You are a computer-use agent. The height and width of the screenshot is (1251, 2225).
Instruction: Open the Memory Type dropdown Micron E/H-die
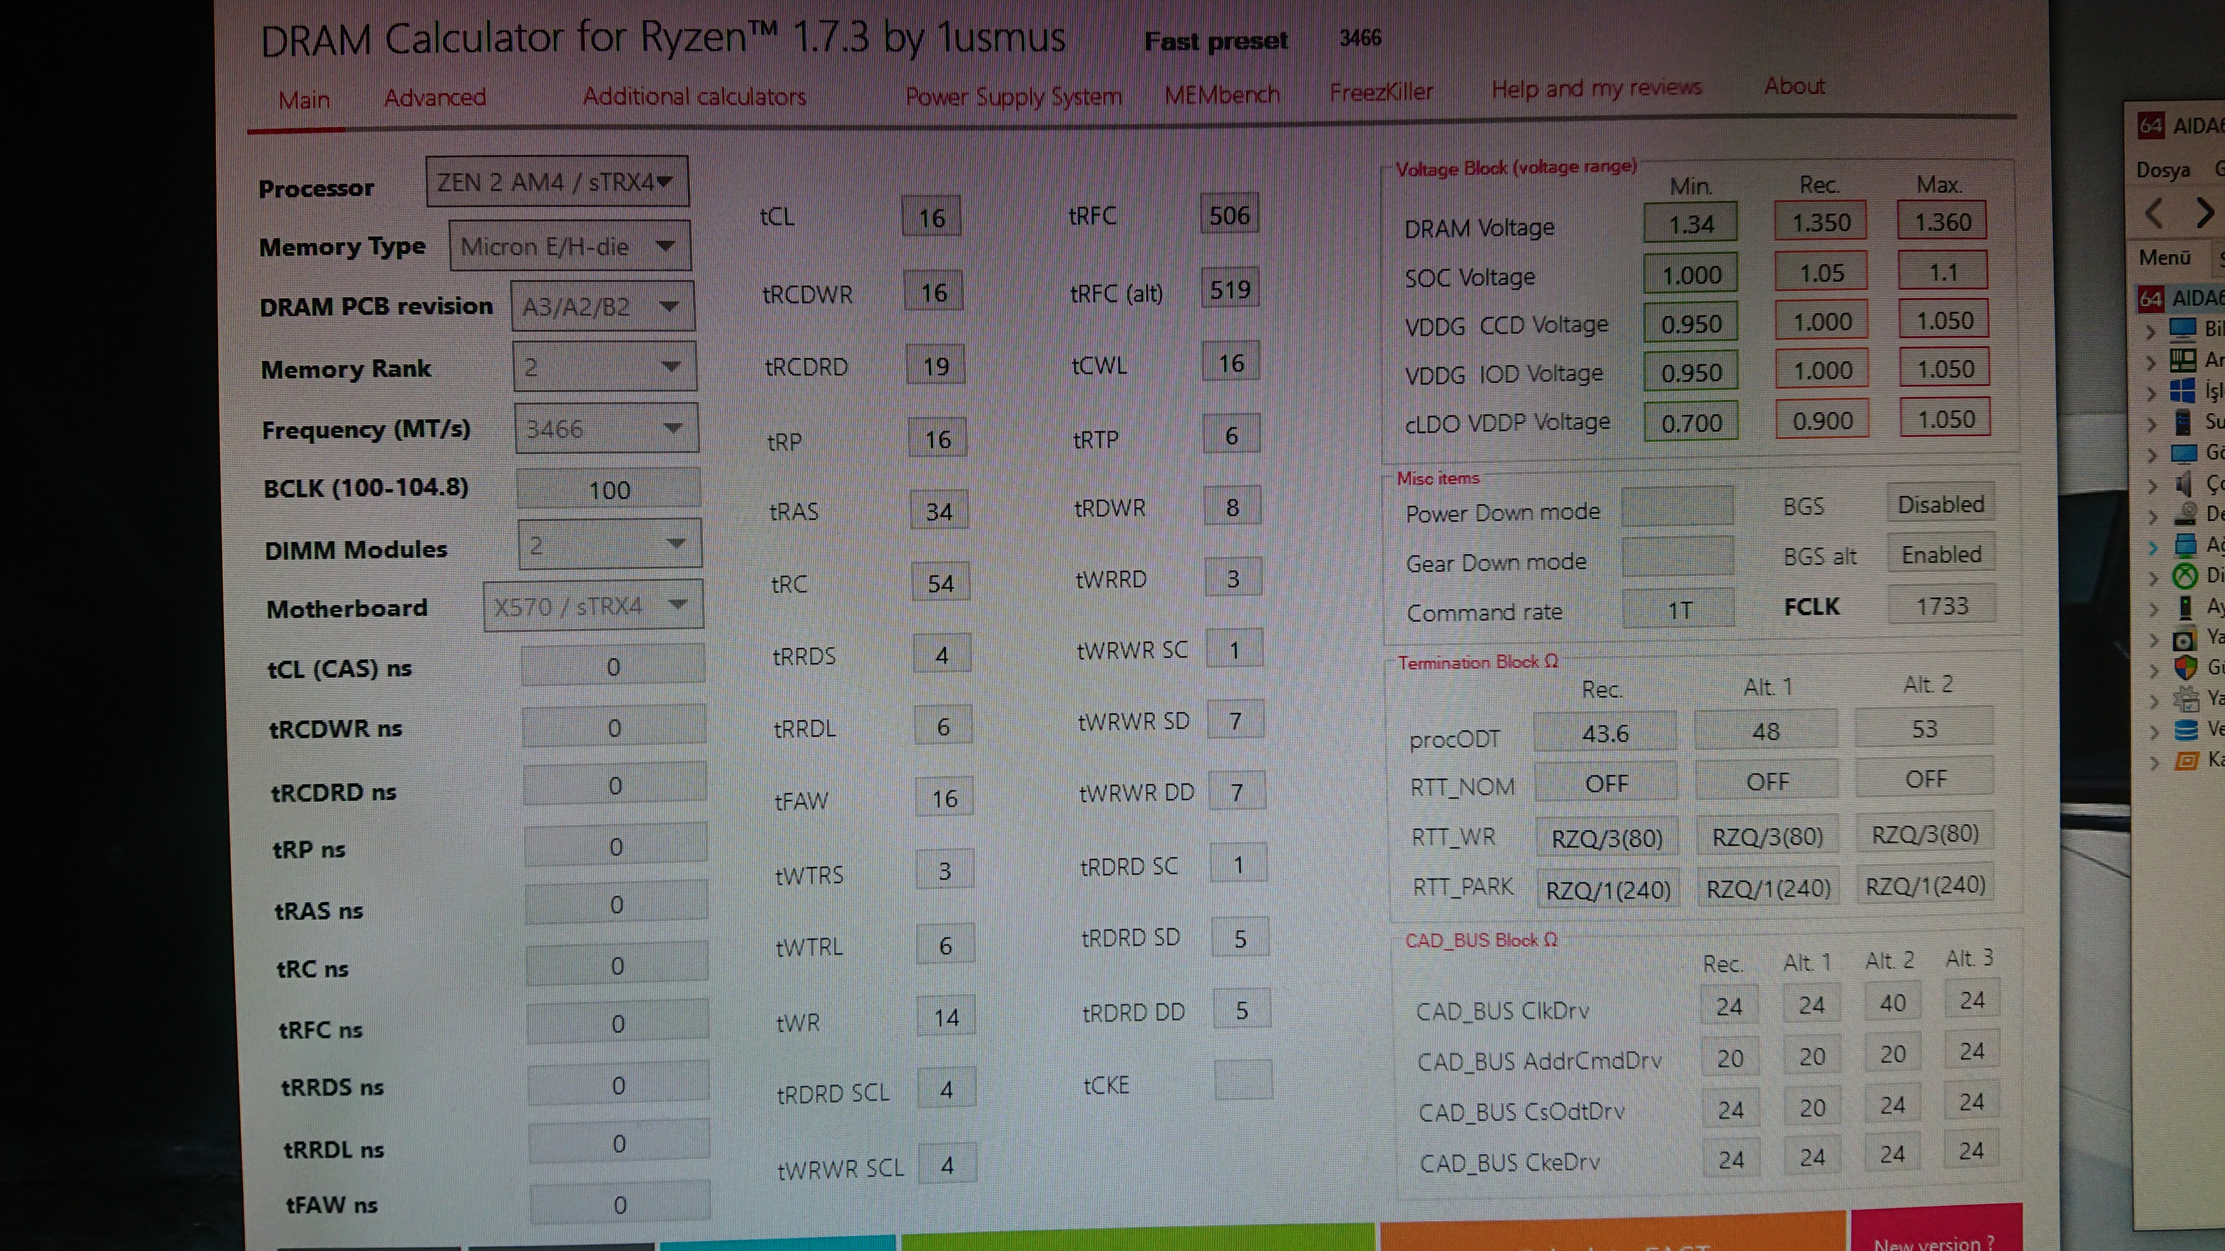569,246
